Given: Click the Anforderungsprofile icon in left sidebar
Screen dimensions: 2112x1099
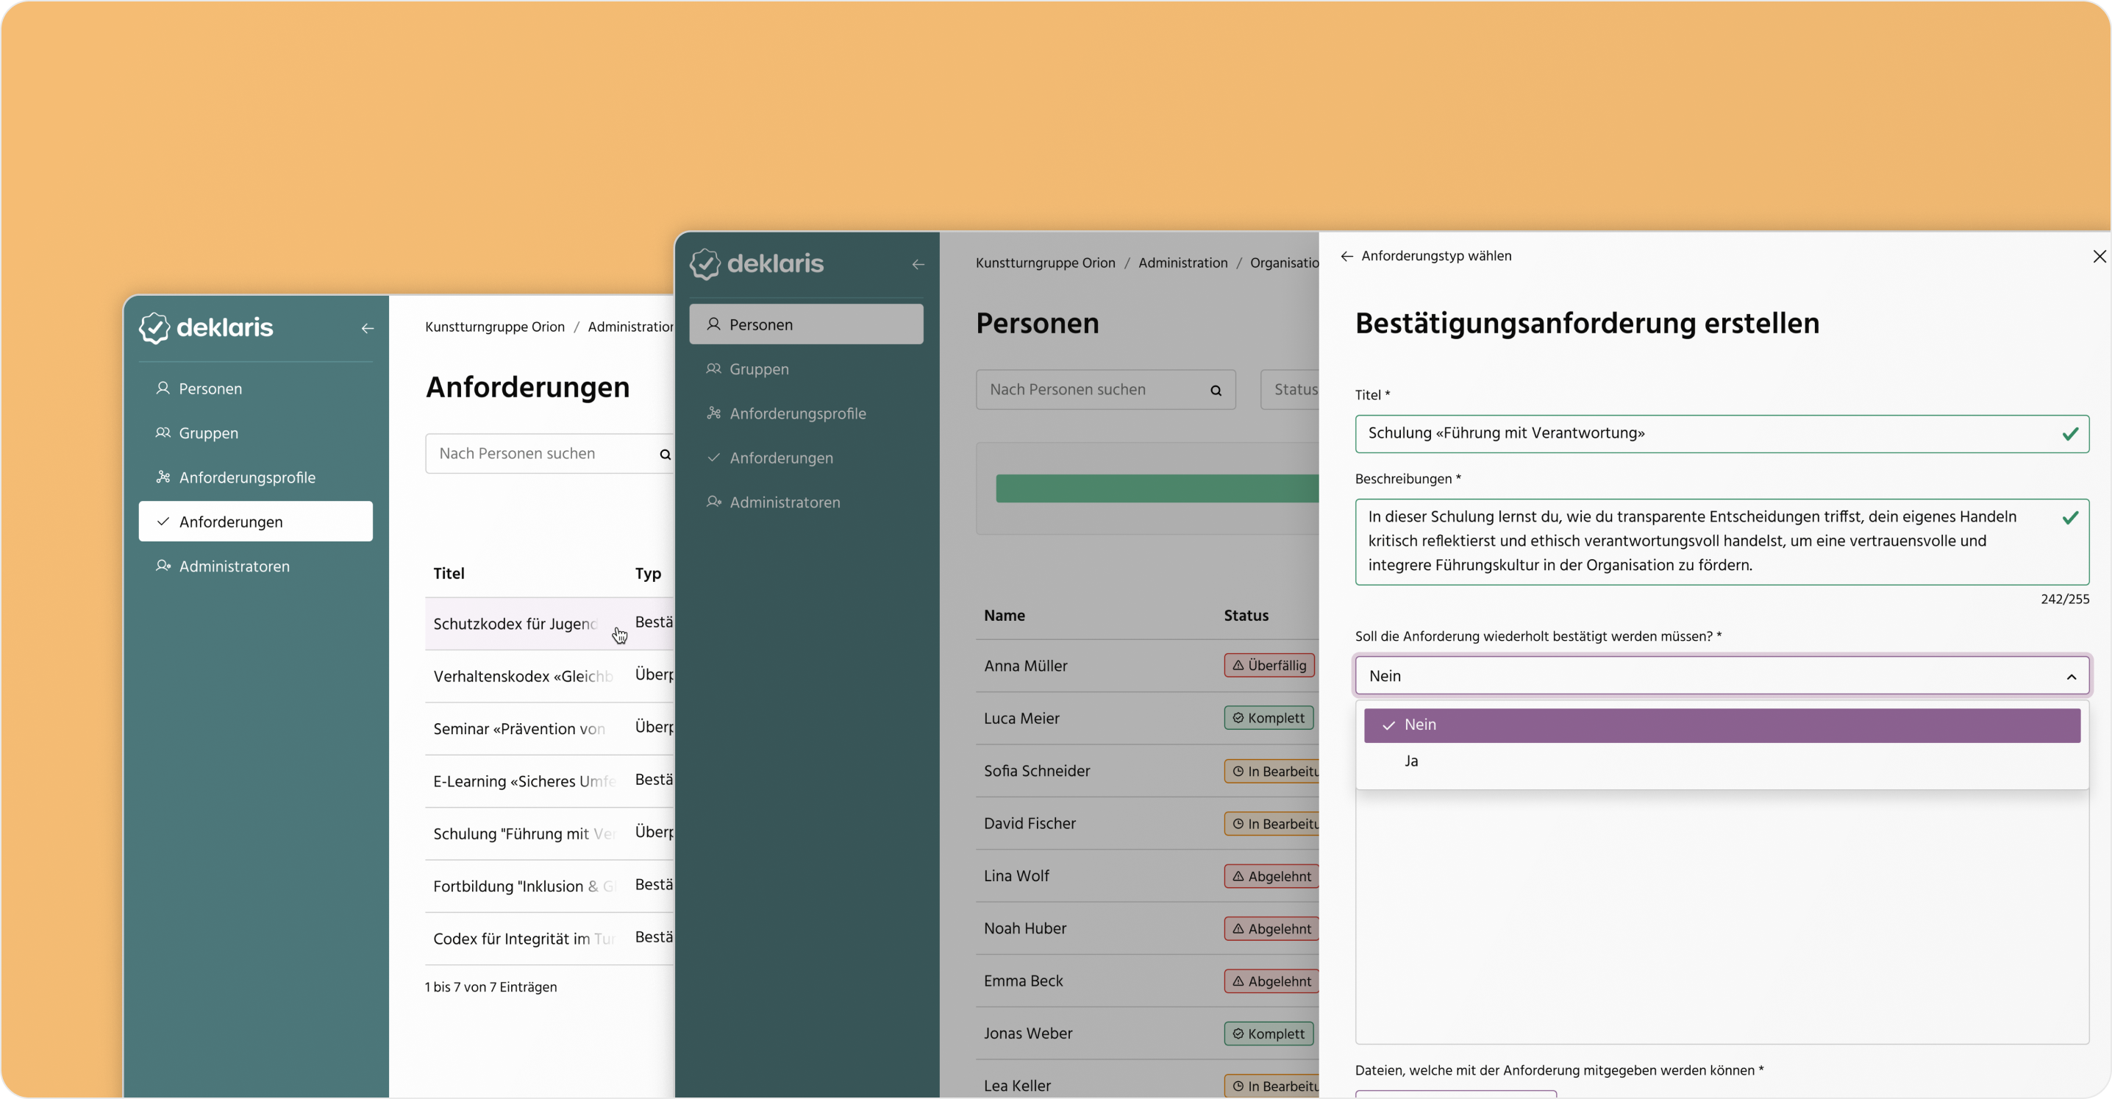Looking at the screenshot, I should pyautogui.click(x=163, y=477).
